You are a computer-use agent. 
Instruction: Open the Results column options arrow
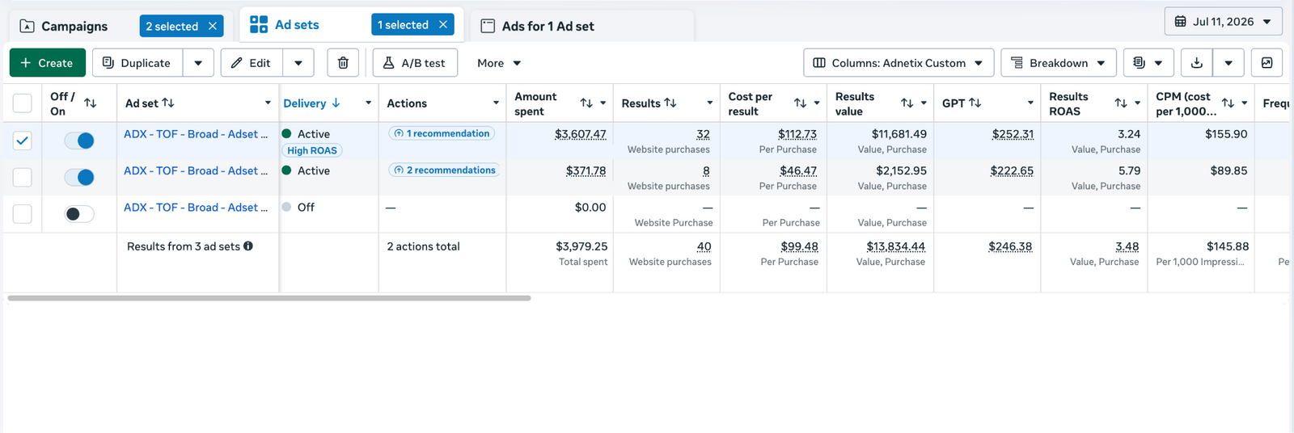709,103
